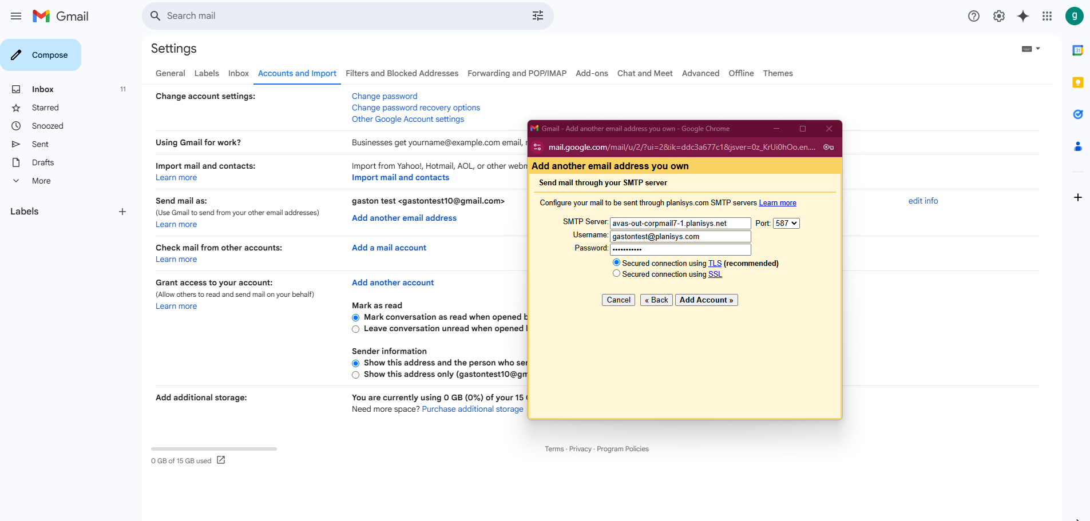Open the Support help icon
Screen dimensions: 1090x521
973,16
